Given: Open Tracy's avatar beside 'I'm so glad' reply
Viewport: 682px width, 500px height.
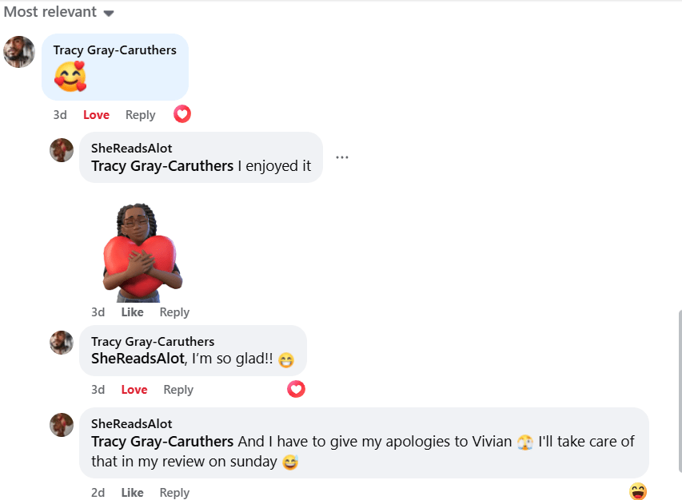Looking at the screenshot, I should (x=62, y=343).
